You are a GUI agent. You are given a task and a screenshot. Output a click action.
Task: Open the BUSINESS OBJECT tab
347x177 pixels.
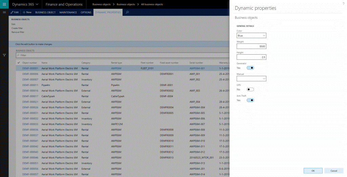pyautogui.click(x=45, y=12)
